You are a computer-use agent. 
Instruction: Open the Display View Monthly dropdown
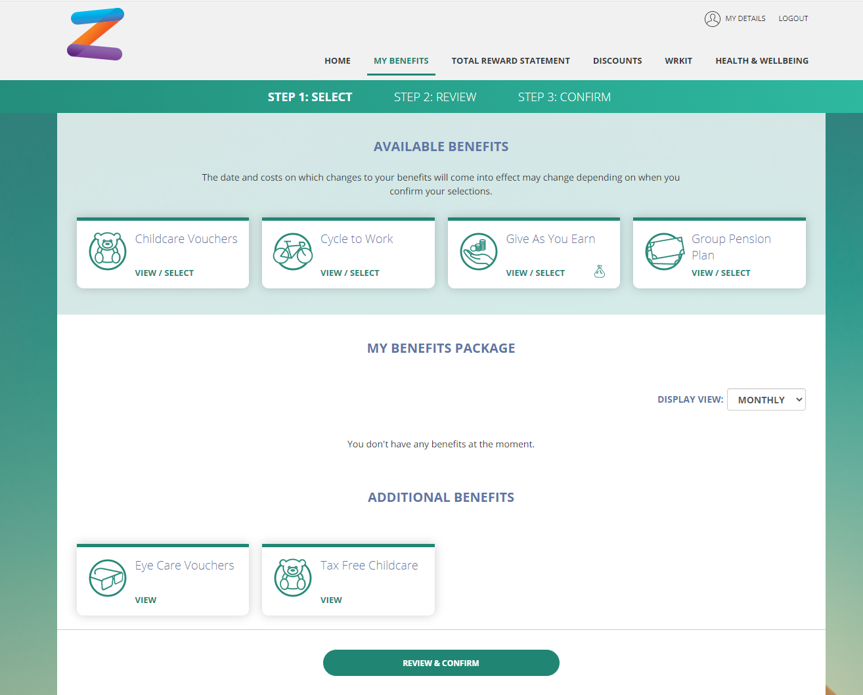(x=766, y=399)
